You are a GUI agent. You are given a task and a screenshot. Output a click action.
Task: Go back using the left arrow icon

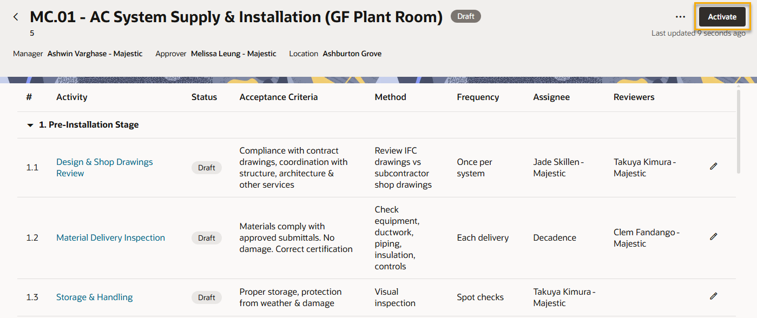coord(16,17)
